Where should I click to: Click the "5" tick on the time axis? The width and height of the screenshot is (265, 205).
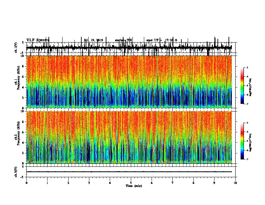click(131, 183)
